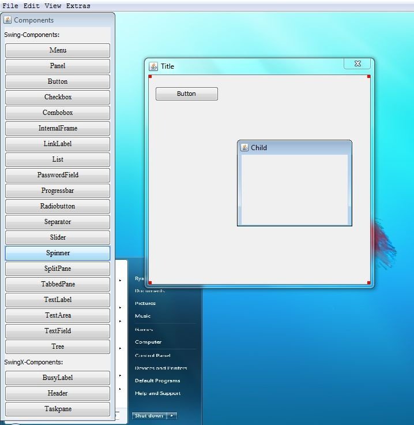Click the bottom-left red resize handle
This screenshot has width=414, height=425.
tap(150, 283)
